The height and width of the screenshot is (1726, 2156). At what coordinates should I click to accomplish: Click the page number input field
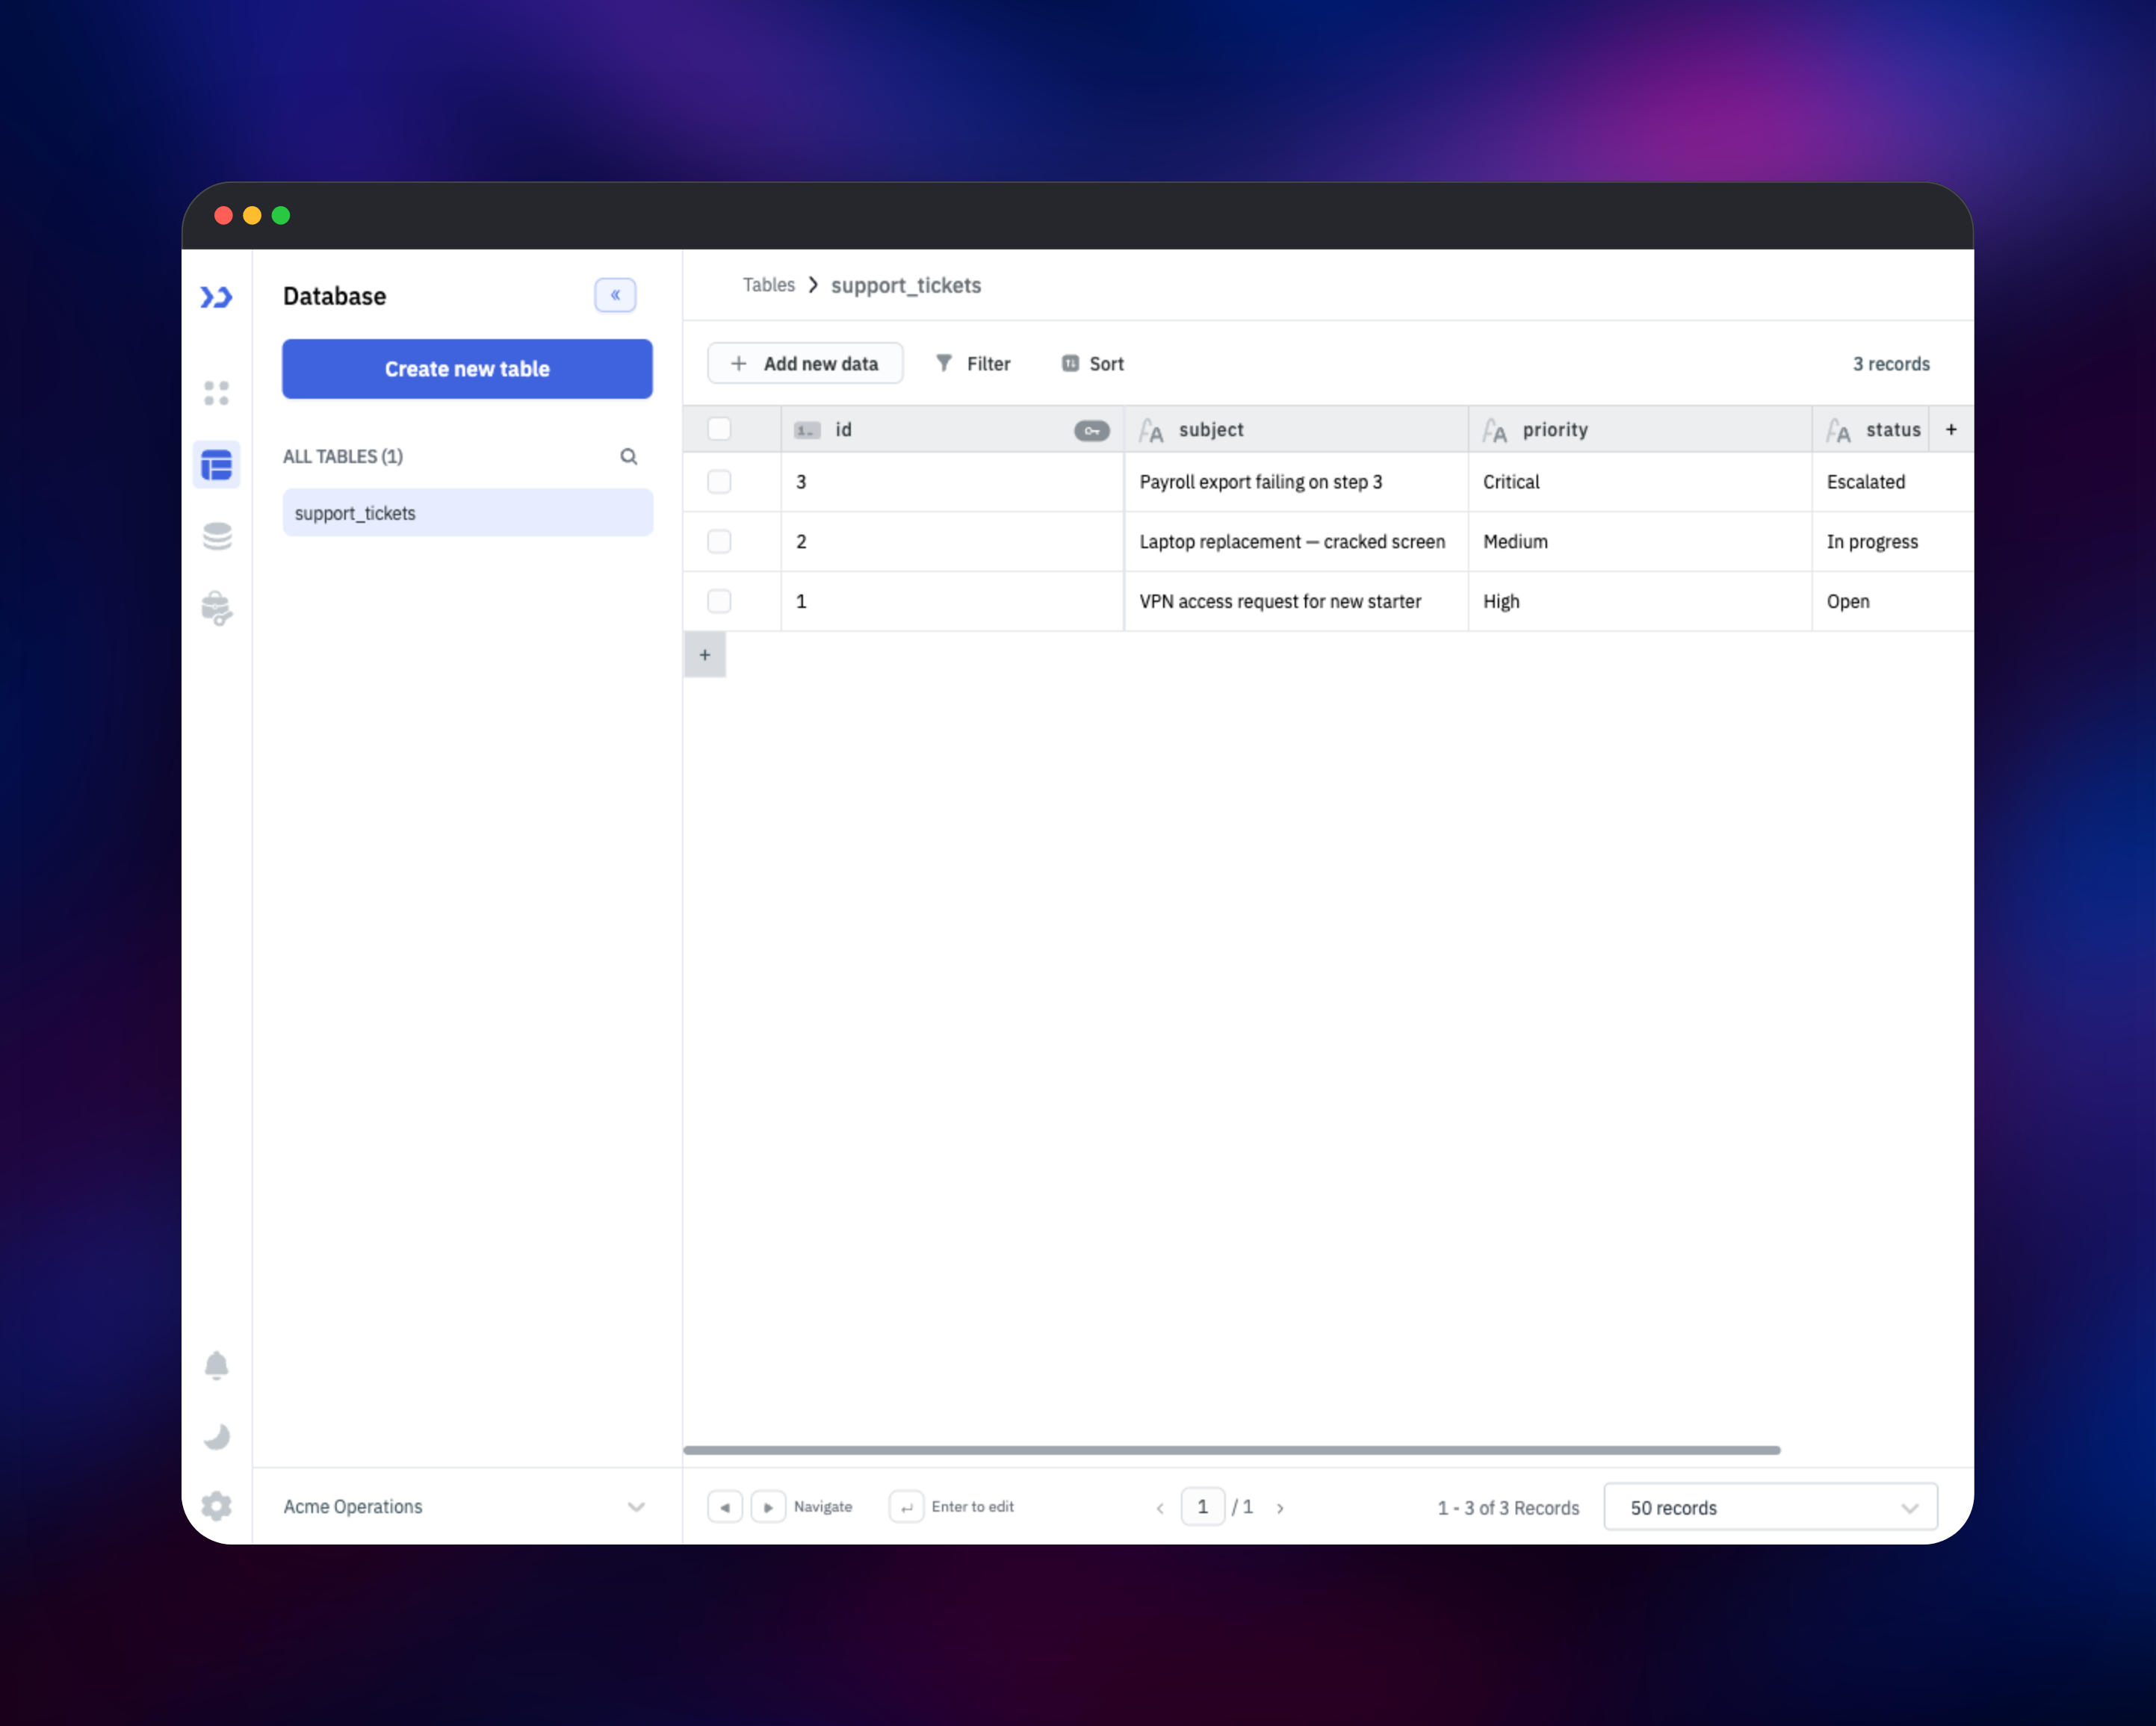[x=1203, y=1507]
